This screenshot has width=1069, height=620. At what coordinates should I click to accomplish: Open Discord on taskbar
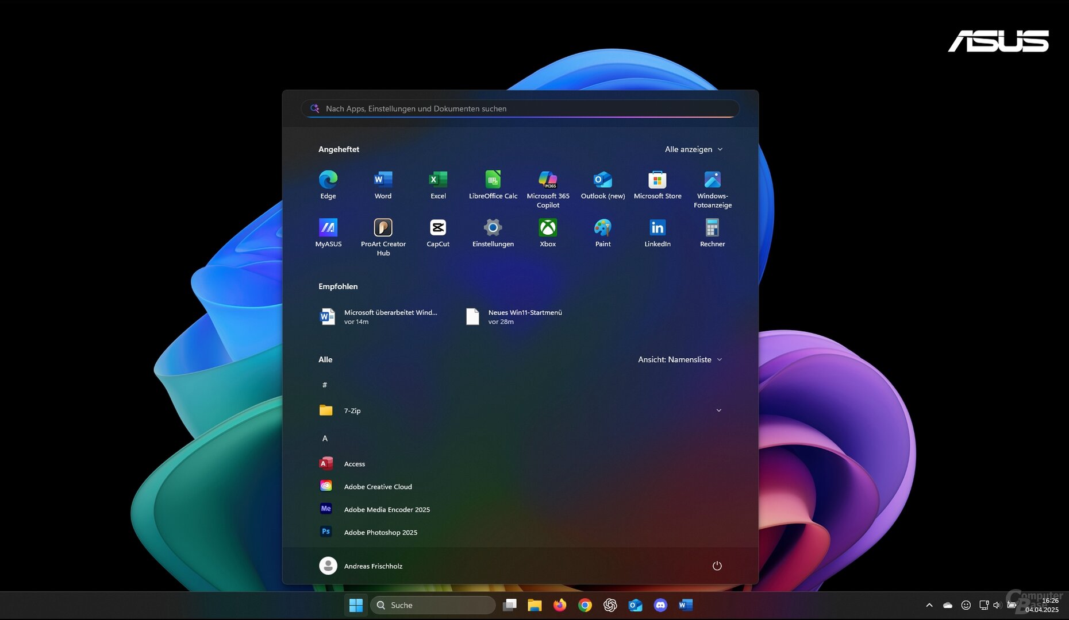660,605
